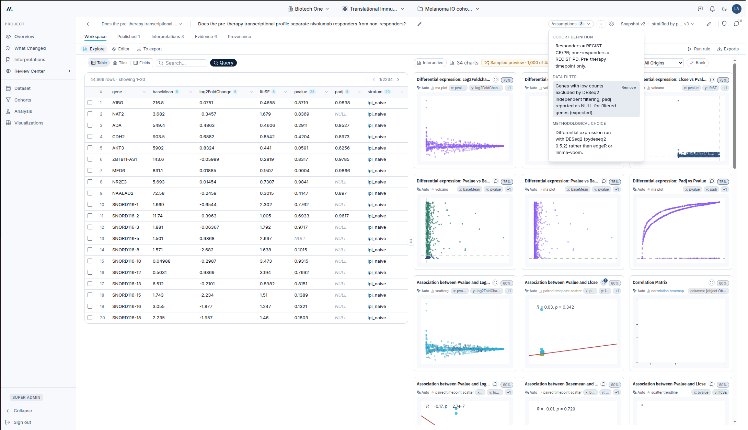This screenshot has width=748, height=430.
Task: Open comment on Log2Foldchange chart card
Action: 496,80
